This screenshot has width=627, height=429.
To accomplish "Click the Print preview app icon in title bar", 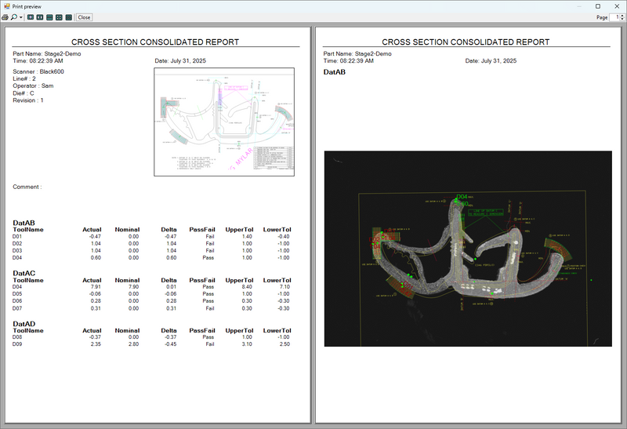I will (x=5, y=5).
